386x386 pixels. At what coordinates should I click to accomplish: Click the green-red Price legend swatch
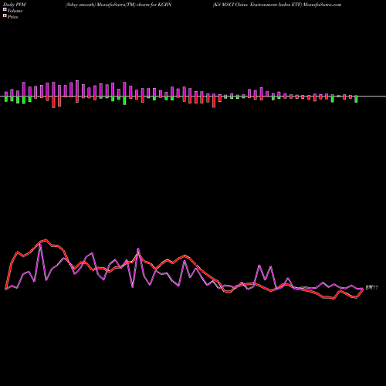5,16
